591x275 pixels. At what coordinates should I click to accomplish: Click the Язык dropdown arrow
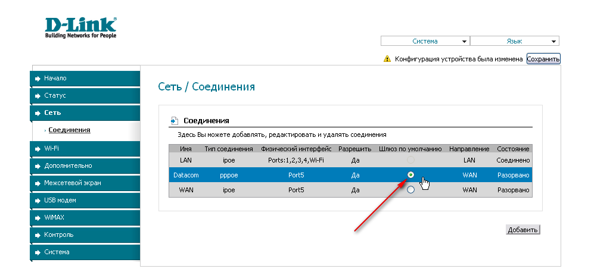pyautogui.click(x=553, y=42)
